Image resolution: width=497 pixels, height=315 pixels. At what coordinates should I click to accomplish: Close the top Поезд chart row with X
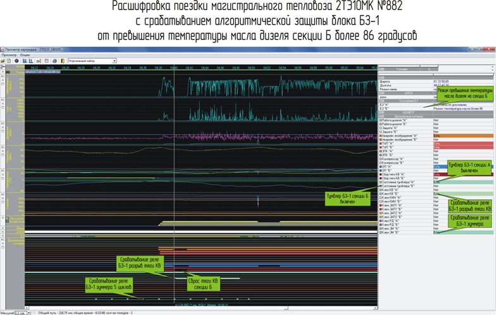tap(2, 73)
